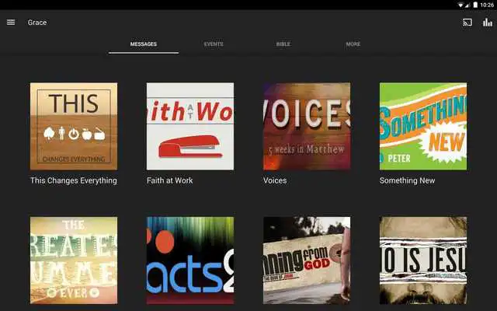Select the More tab
This screenshot has height=311, width=497.
tap(353, 44)
